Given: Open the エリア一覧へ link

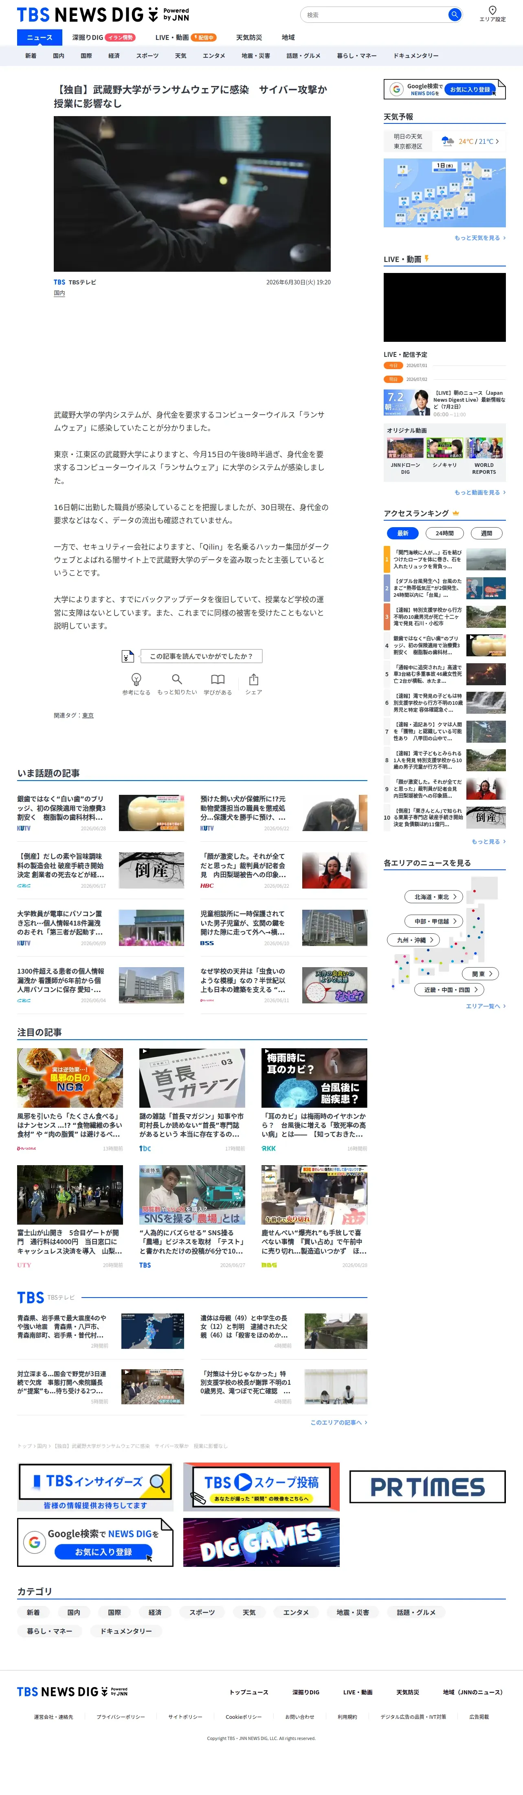Looking at the screenshot, I should pos(486,1006).
